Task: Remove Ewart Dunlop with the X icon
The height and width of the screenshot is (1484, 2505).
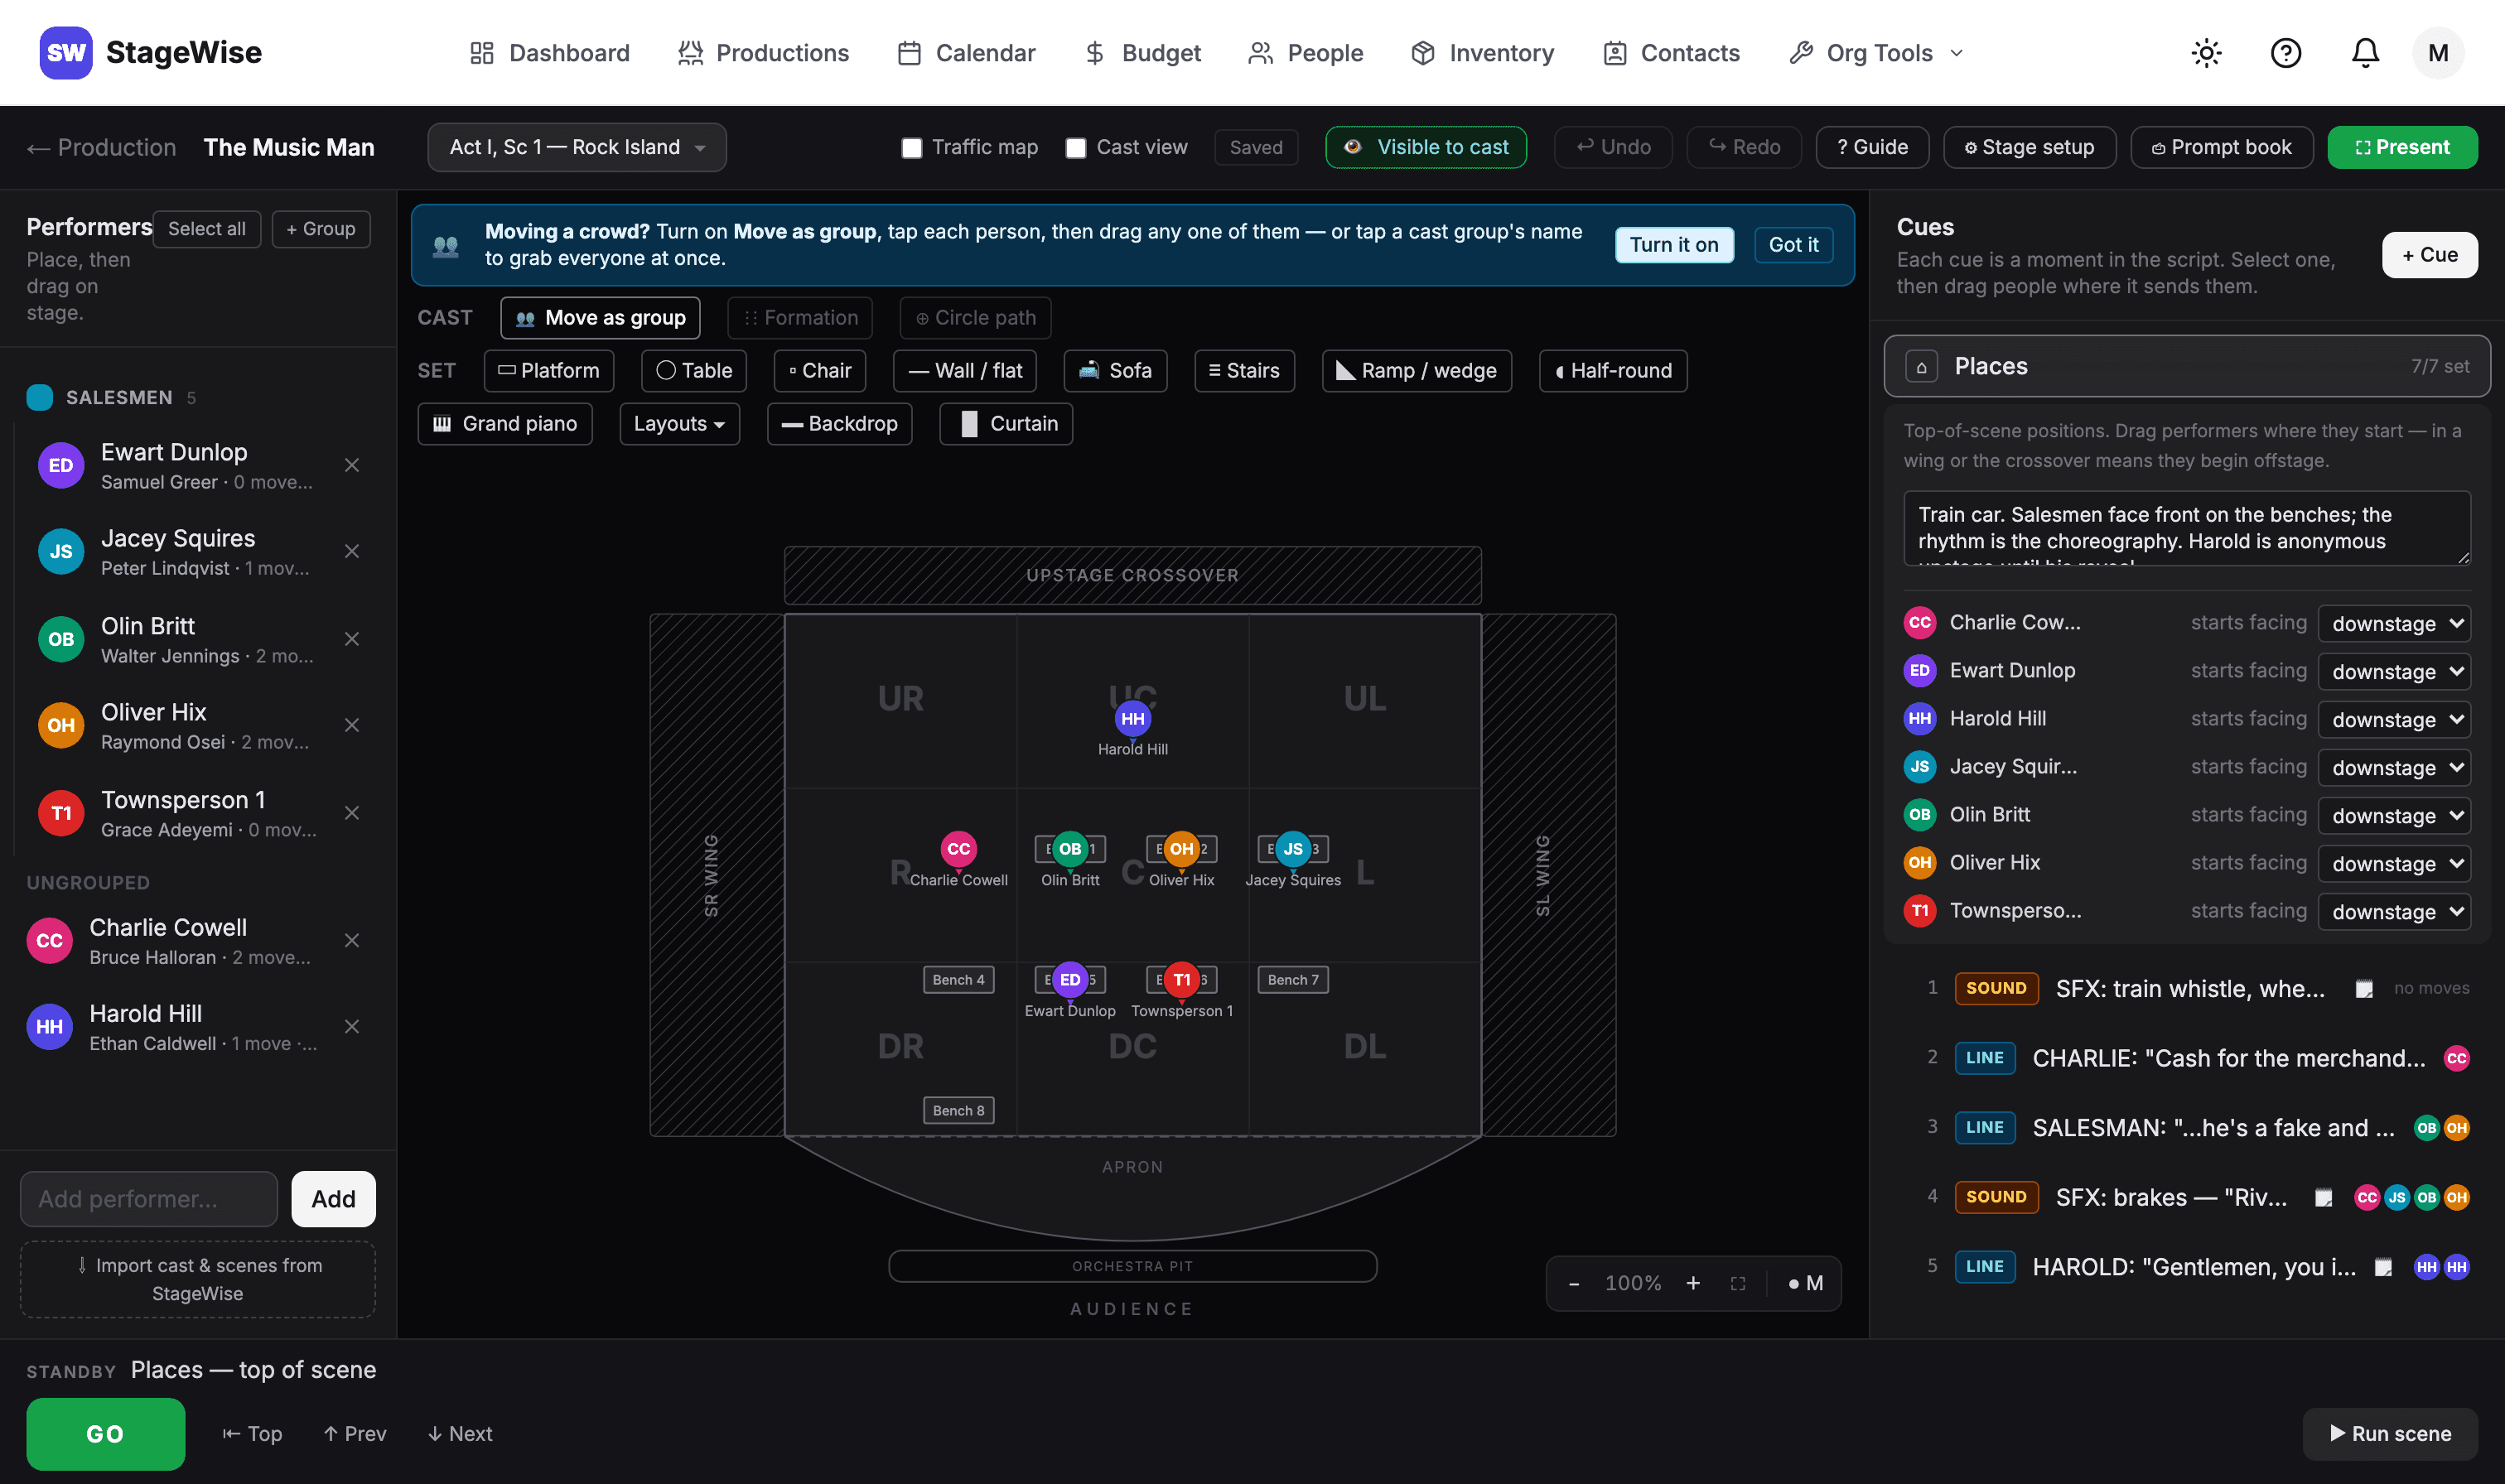Action: 352,465
